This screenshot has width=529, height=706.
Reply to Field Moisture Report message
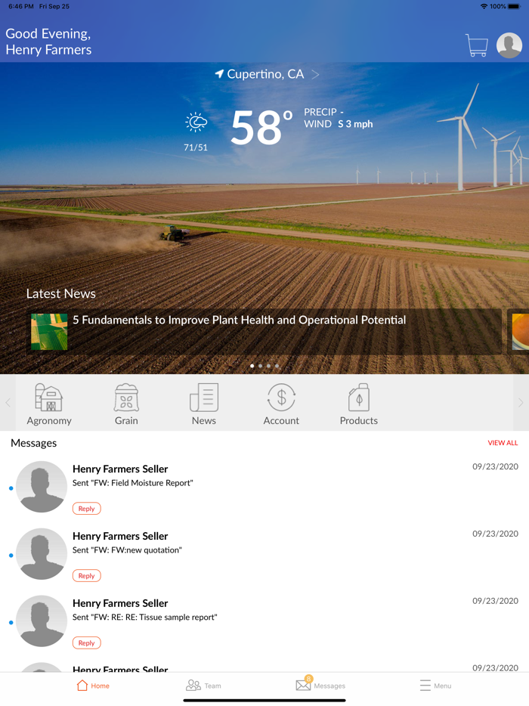click(86, 509)
